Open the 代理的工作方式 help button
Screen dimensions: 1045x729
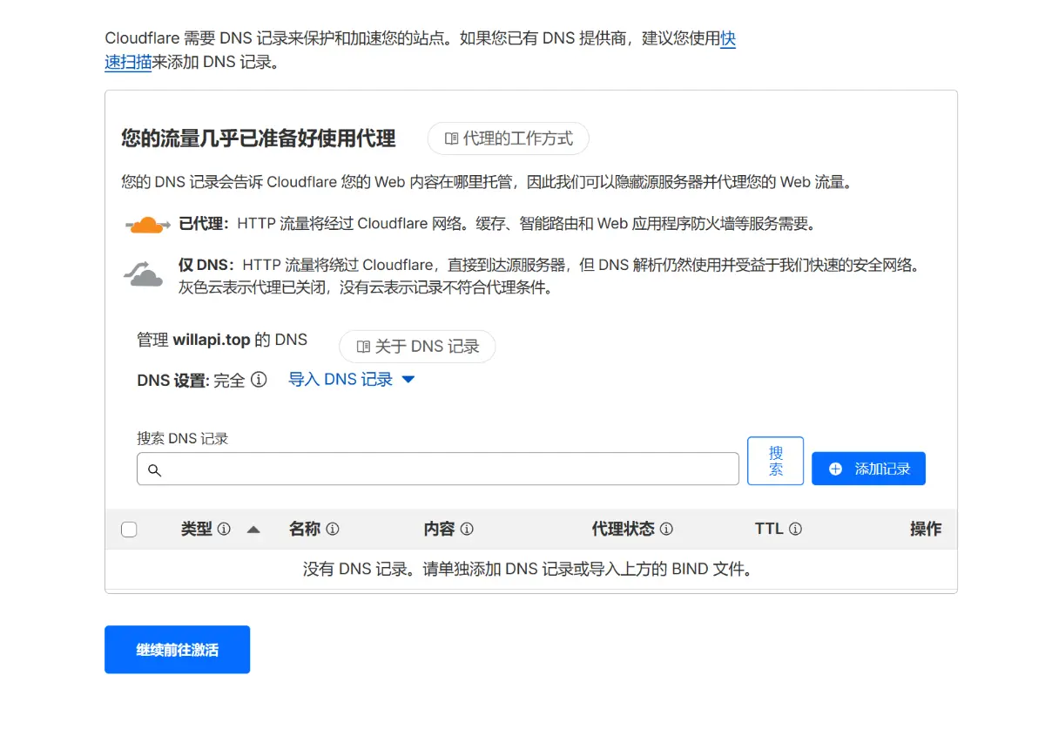[508, 138]
